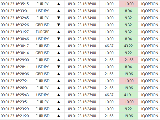This screenshot has height=120, width=160.
Task: Click the 46.87 amount in the EURUSD row
Action: pos(109,46)
